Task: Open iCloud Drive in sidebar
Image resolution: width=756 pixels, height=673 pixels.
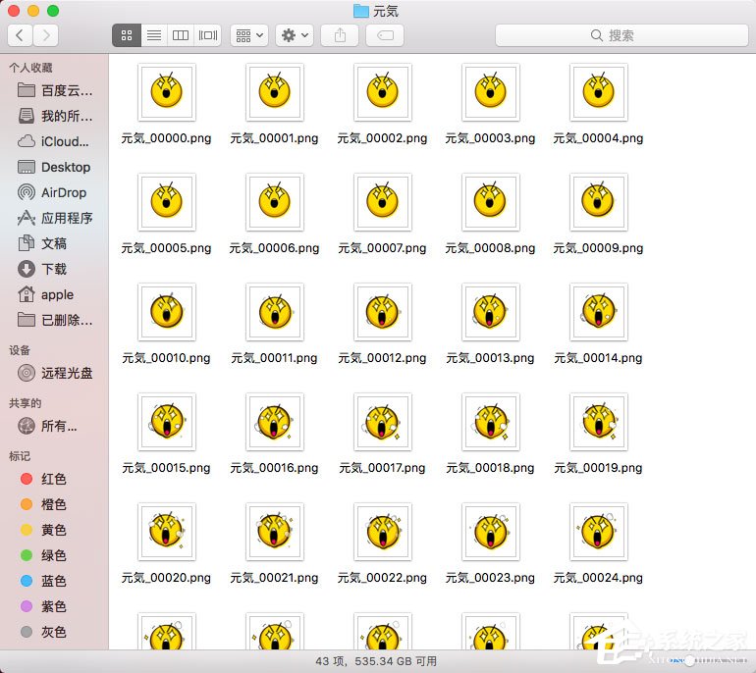Action: [54, 141]
